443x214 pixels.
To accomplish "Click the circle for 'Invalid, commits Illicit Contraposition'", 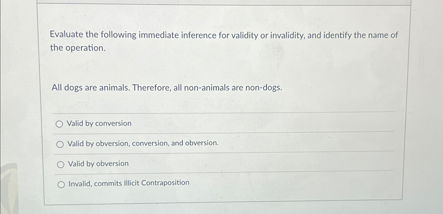I will coord(62,184).
